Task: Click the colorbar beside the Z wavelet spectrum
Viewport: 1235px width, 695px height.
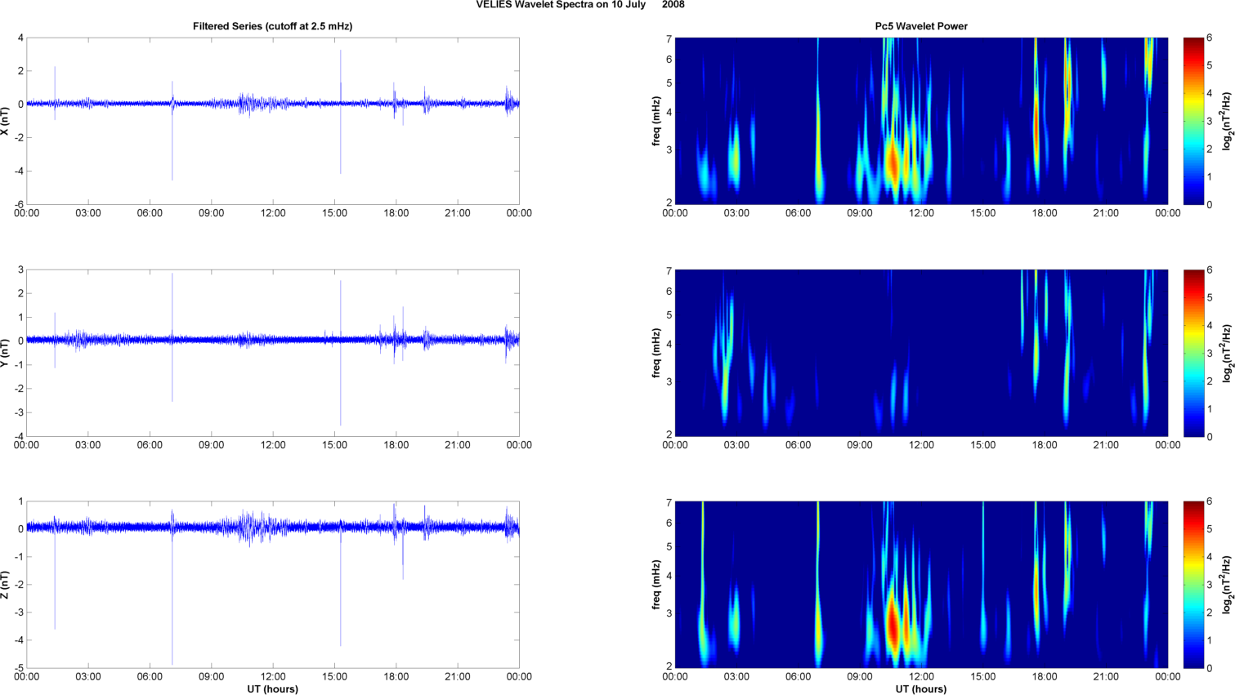Action: [1193, 585]
